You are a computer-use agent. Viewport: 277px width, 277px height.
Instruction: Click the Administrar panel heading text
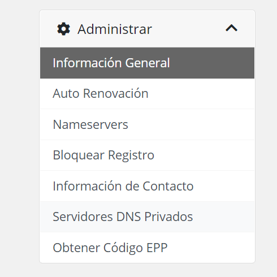[x=115, y=29]
